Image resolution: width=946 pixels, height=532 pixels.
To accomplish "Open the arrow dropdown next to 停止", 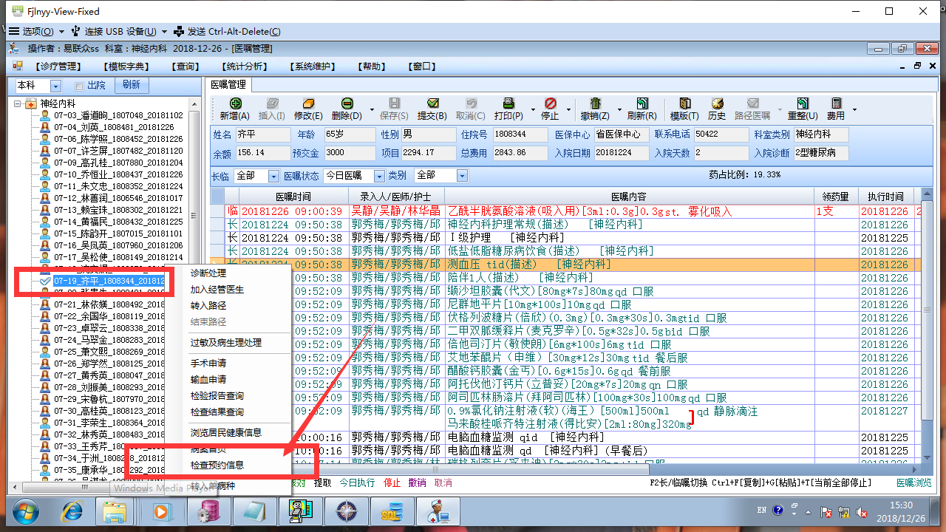I will coord(568,109).
